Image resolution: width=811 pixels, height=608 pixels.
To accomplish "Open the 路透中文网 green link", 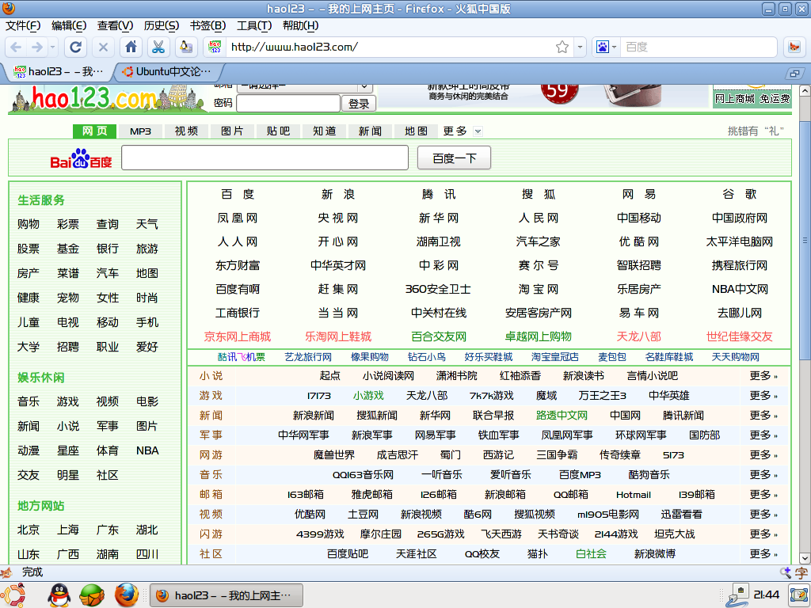I will point(562,415).
